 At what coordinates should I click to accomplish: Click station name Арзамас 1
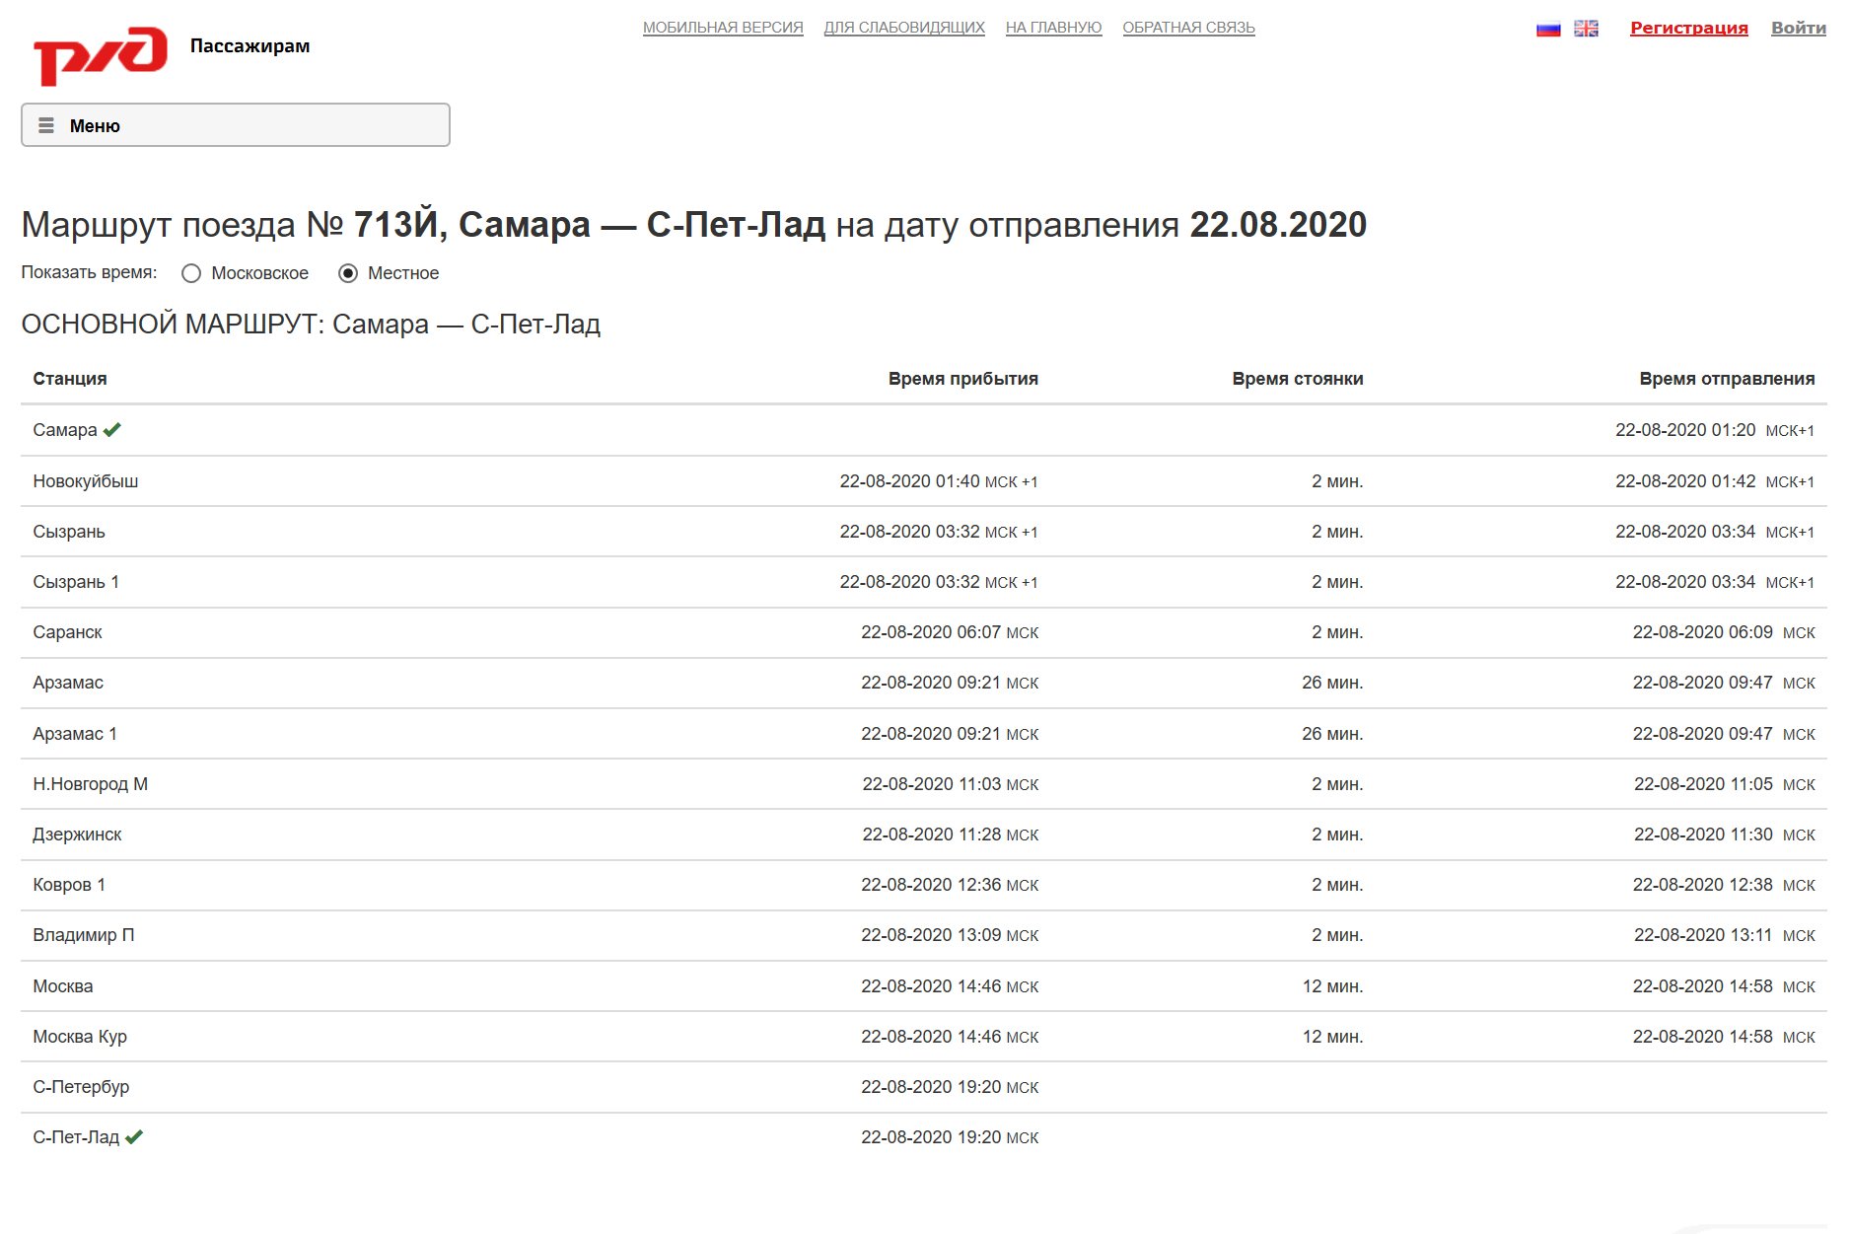[x=75, y=734]
